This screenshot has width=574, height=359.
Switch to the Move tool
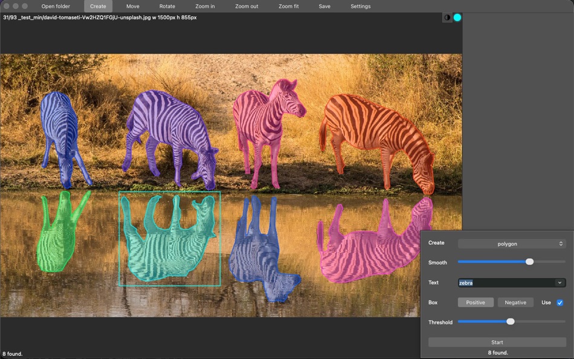[133, 6]
